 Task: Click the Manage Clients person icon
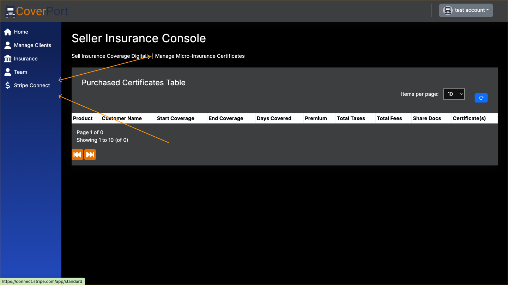click(7, 45)
